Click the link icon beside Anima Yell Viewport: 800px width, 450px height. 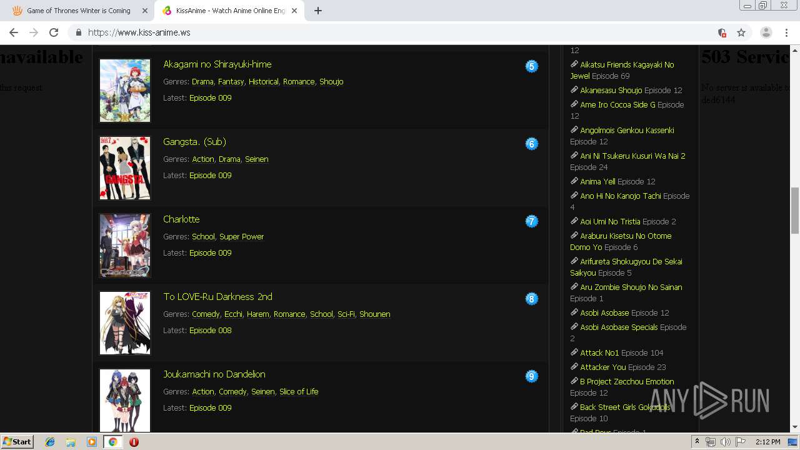tap(574, 181)
